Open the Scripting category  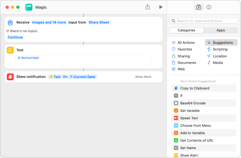coord(220,49)
